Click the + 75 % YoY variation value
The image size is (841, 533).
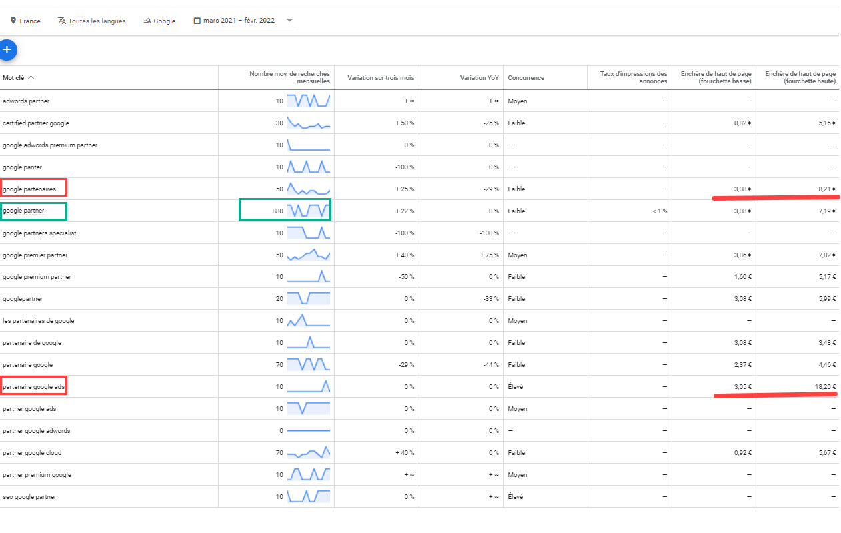[489, 255]
